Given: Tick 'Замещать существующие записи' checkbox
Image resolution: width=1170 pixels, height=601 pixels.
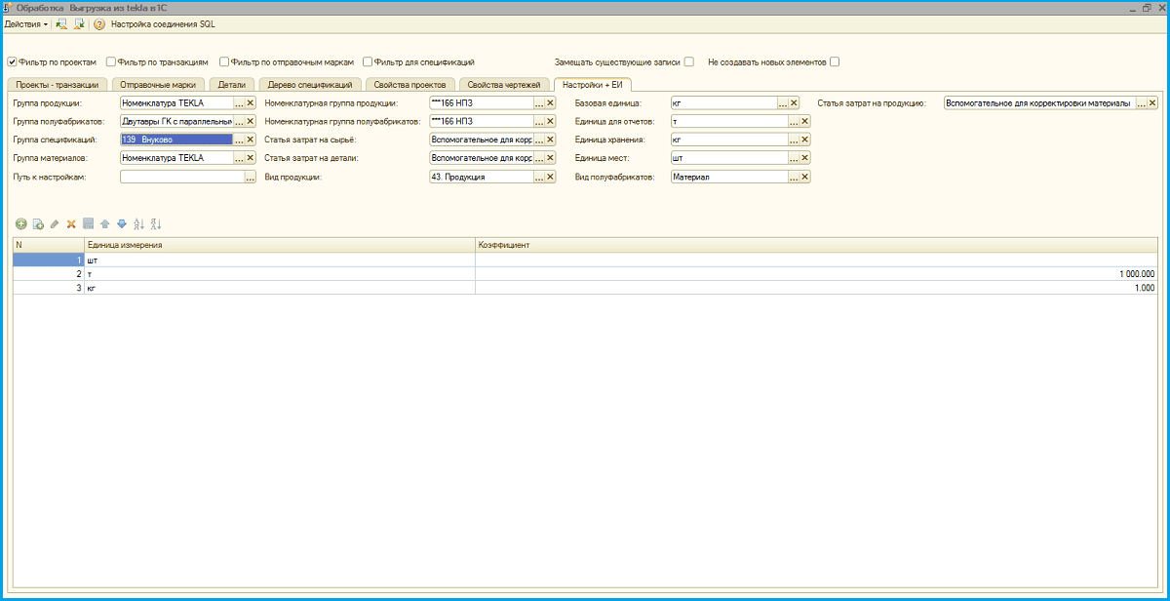Looking at the screenshot, I should point(689,61).
